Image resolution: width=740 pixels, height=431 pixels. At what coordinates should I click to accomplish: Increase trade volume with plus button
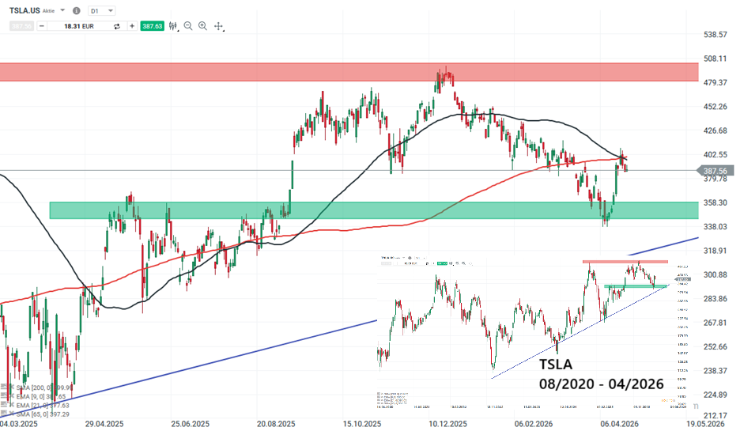(131, 26)
